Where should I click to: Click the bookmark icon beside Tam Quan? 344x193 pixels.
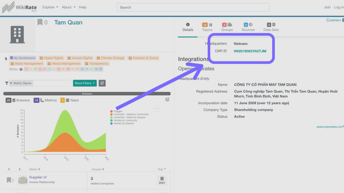click(x=40, y=22)
